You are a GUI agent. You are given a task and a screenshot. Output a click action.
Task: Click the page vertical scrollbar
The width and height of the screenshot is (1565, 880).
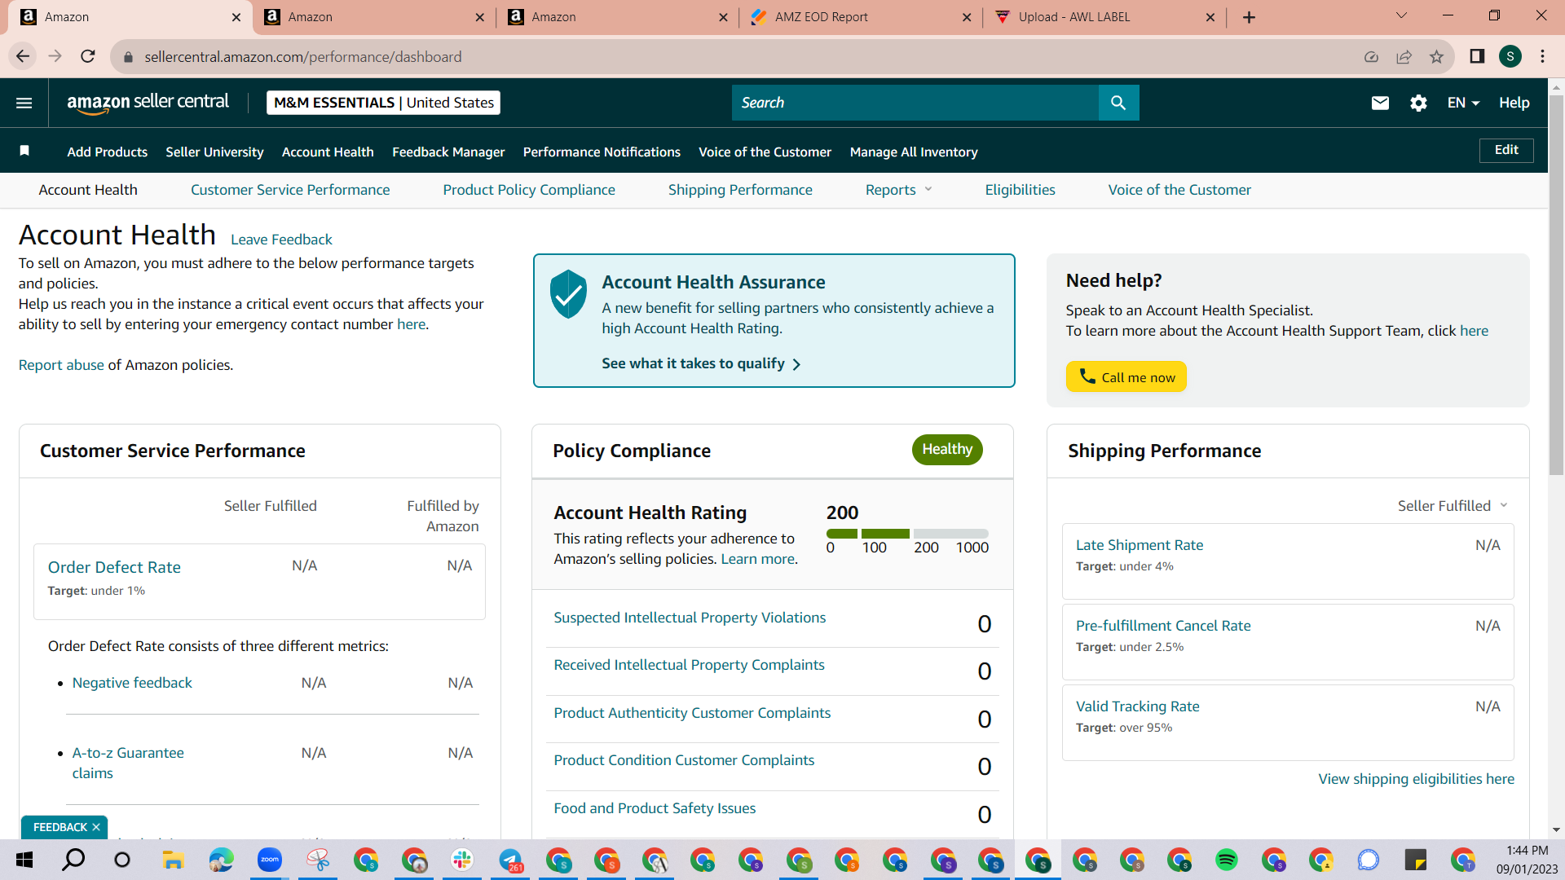tap(1557, 285)
